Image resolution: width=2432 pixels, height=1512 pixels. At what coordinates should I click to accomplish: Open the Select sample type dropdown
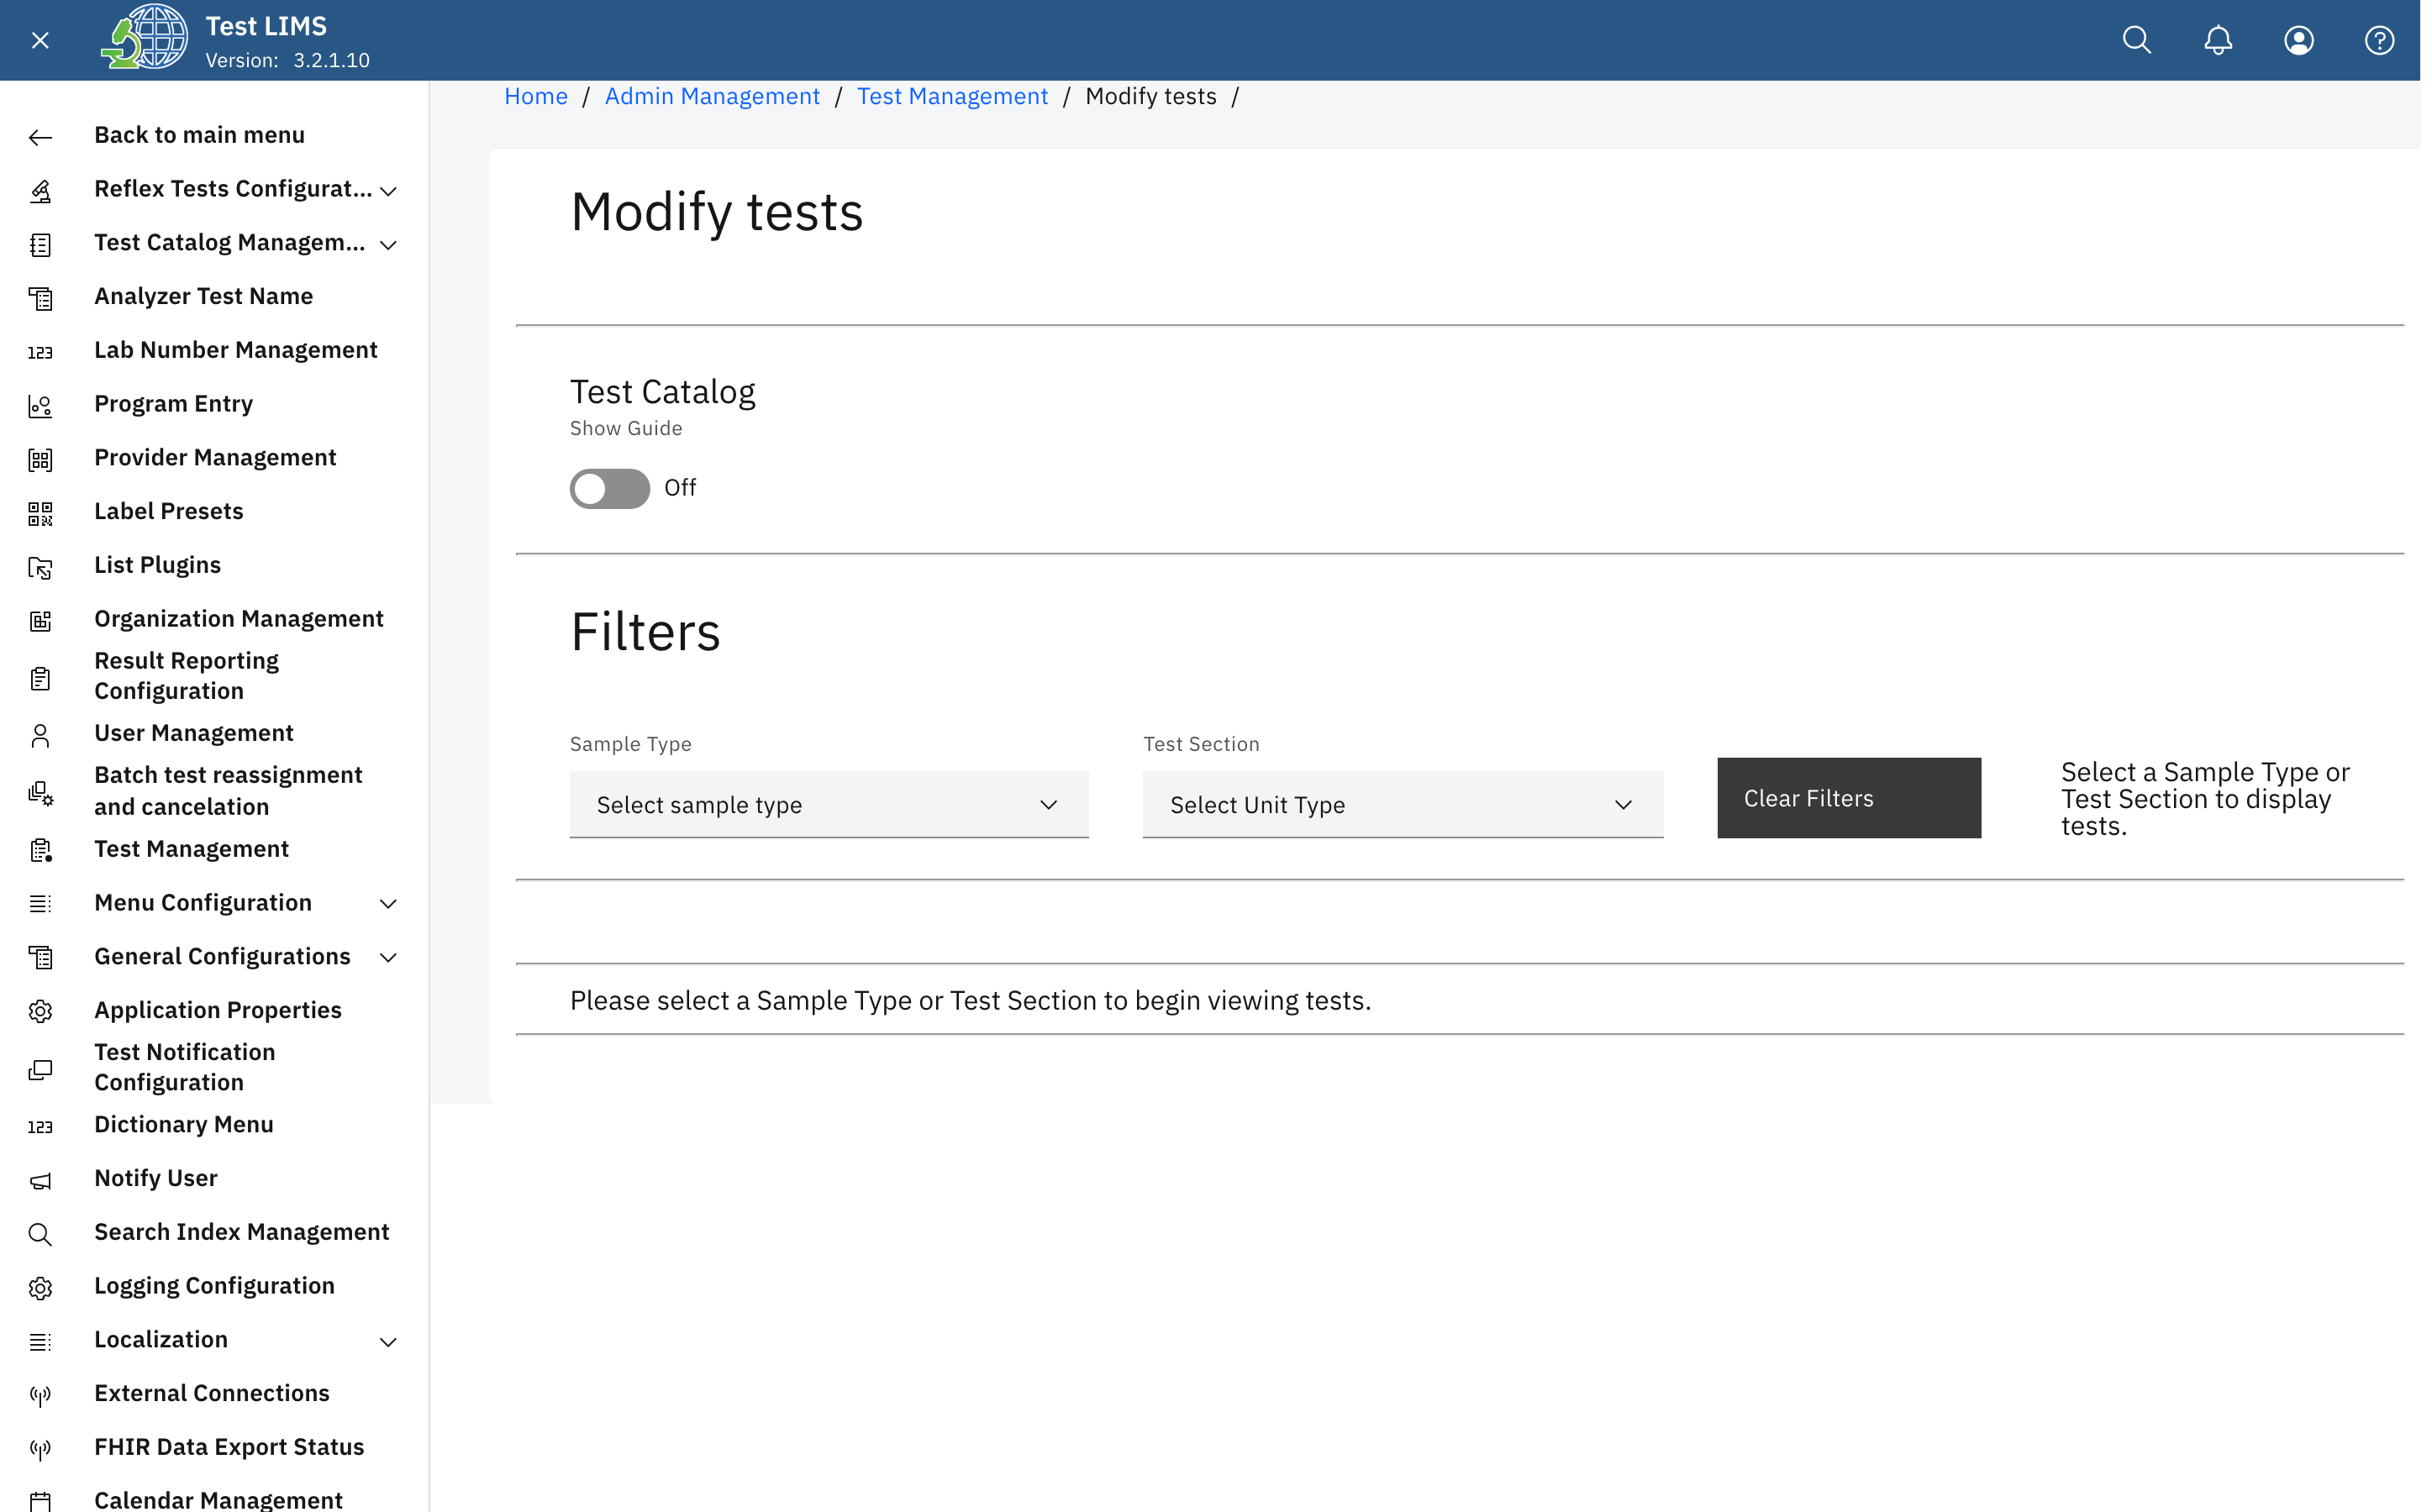tap(829, 805)
